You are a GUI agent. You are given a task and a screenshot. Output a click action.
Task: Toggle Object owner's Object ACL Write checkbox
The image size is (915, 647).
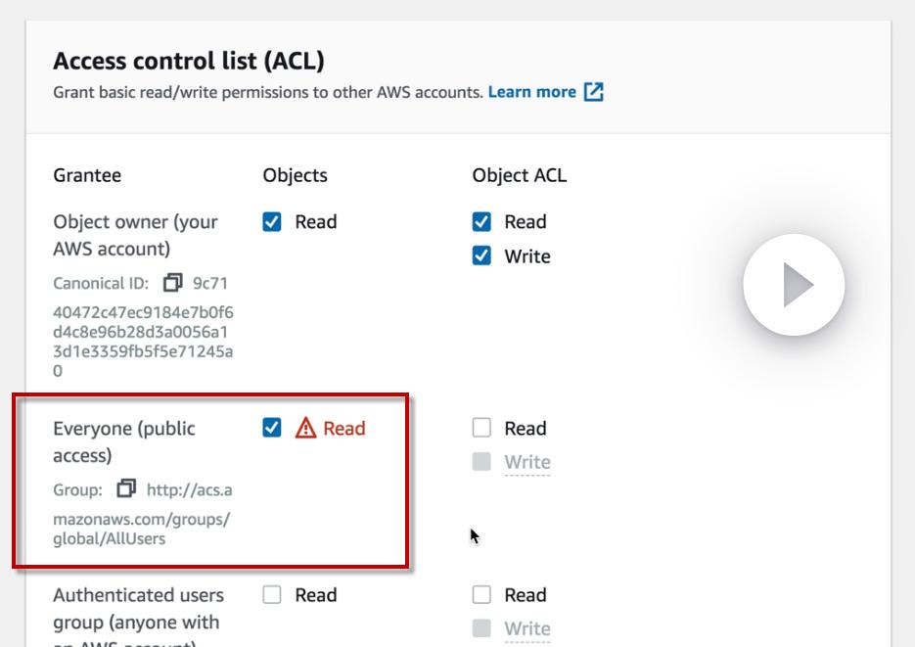coord(481,256)
